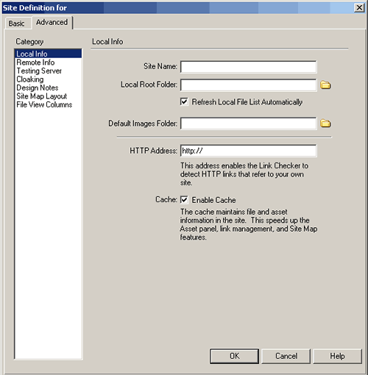
Task: Open the Remote Info category
Action: [48, 63]
